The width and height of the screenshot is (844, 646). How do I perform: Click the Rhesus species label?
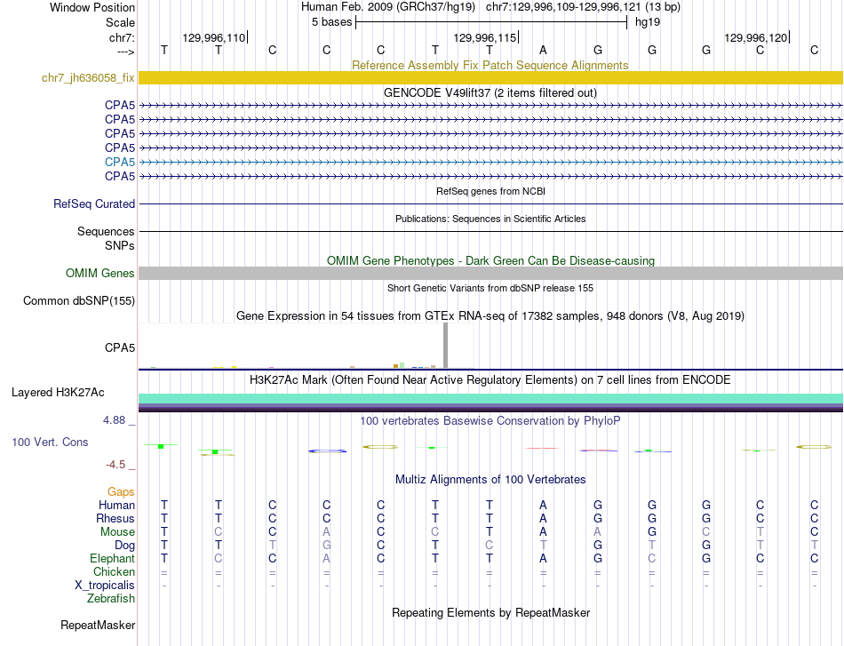(x=115, y=518)
